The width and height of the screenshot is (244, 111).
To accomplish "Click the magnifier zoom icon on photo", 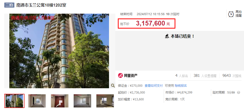I will click(x=113, y=85).
